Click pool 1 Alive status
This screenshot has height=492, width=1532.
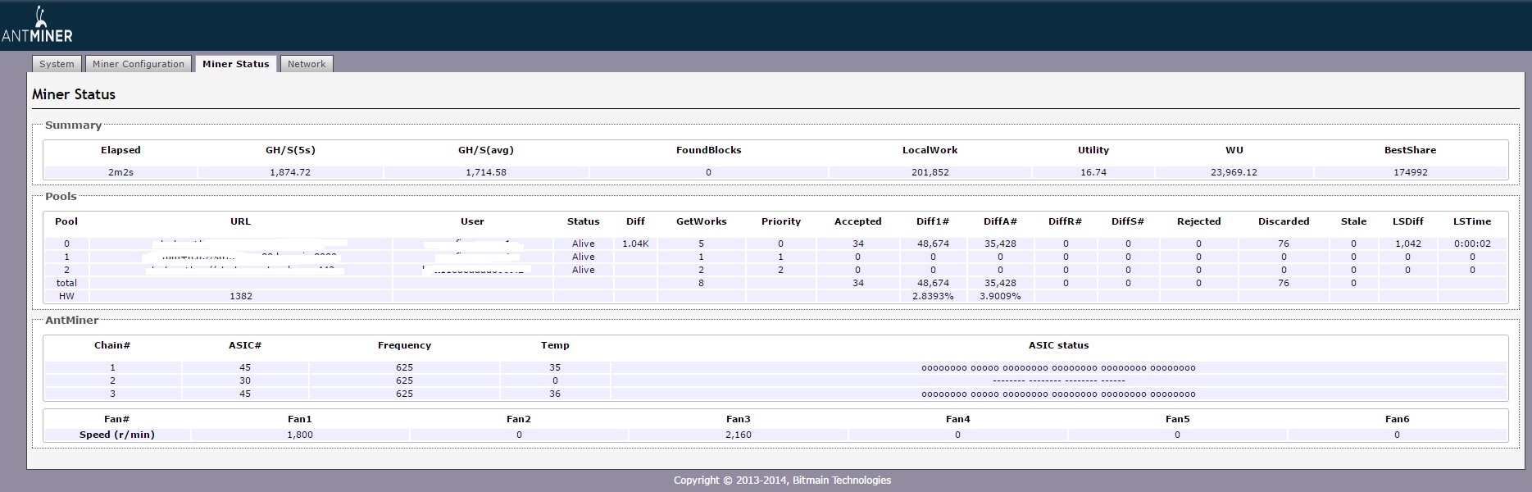pyautogui.click(x=583, y=257)
